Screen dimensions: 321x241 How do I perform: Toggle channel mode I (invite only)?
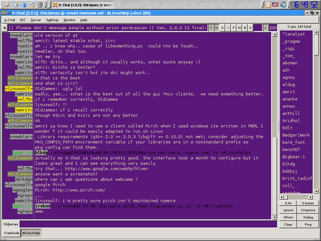(x=228, y=28)
